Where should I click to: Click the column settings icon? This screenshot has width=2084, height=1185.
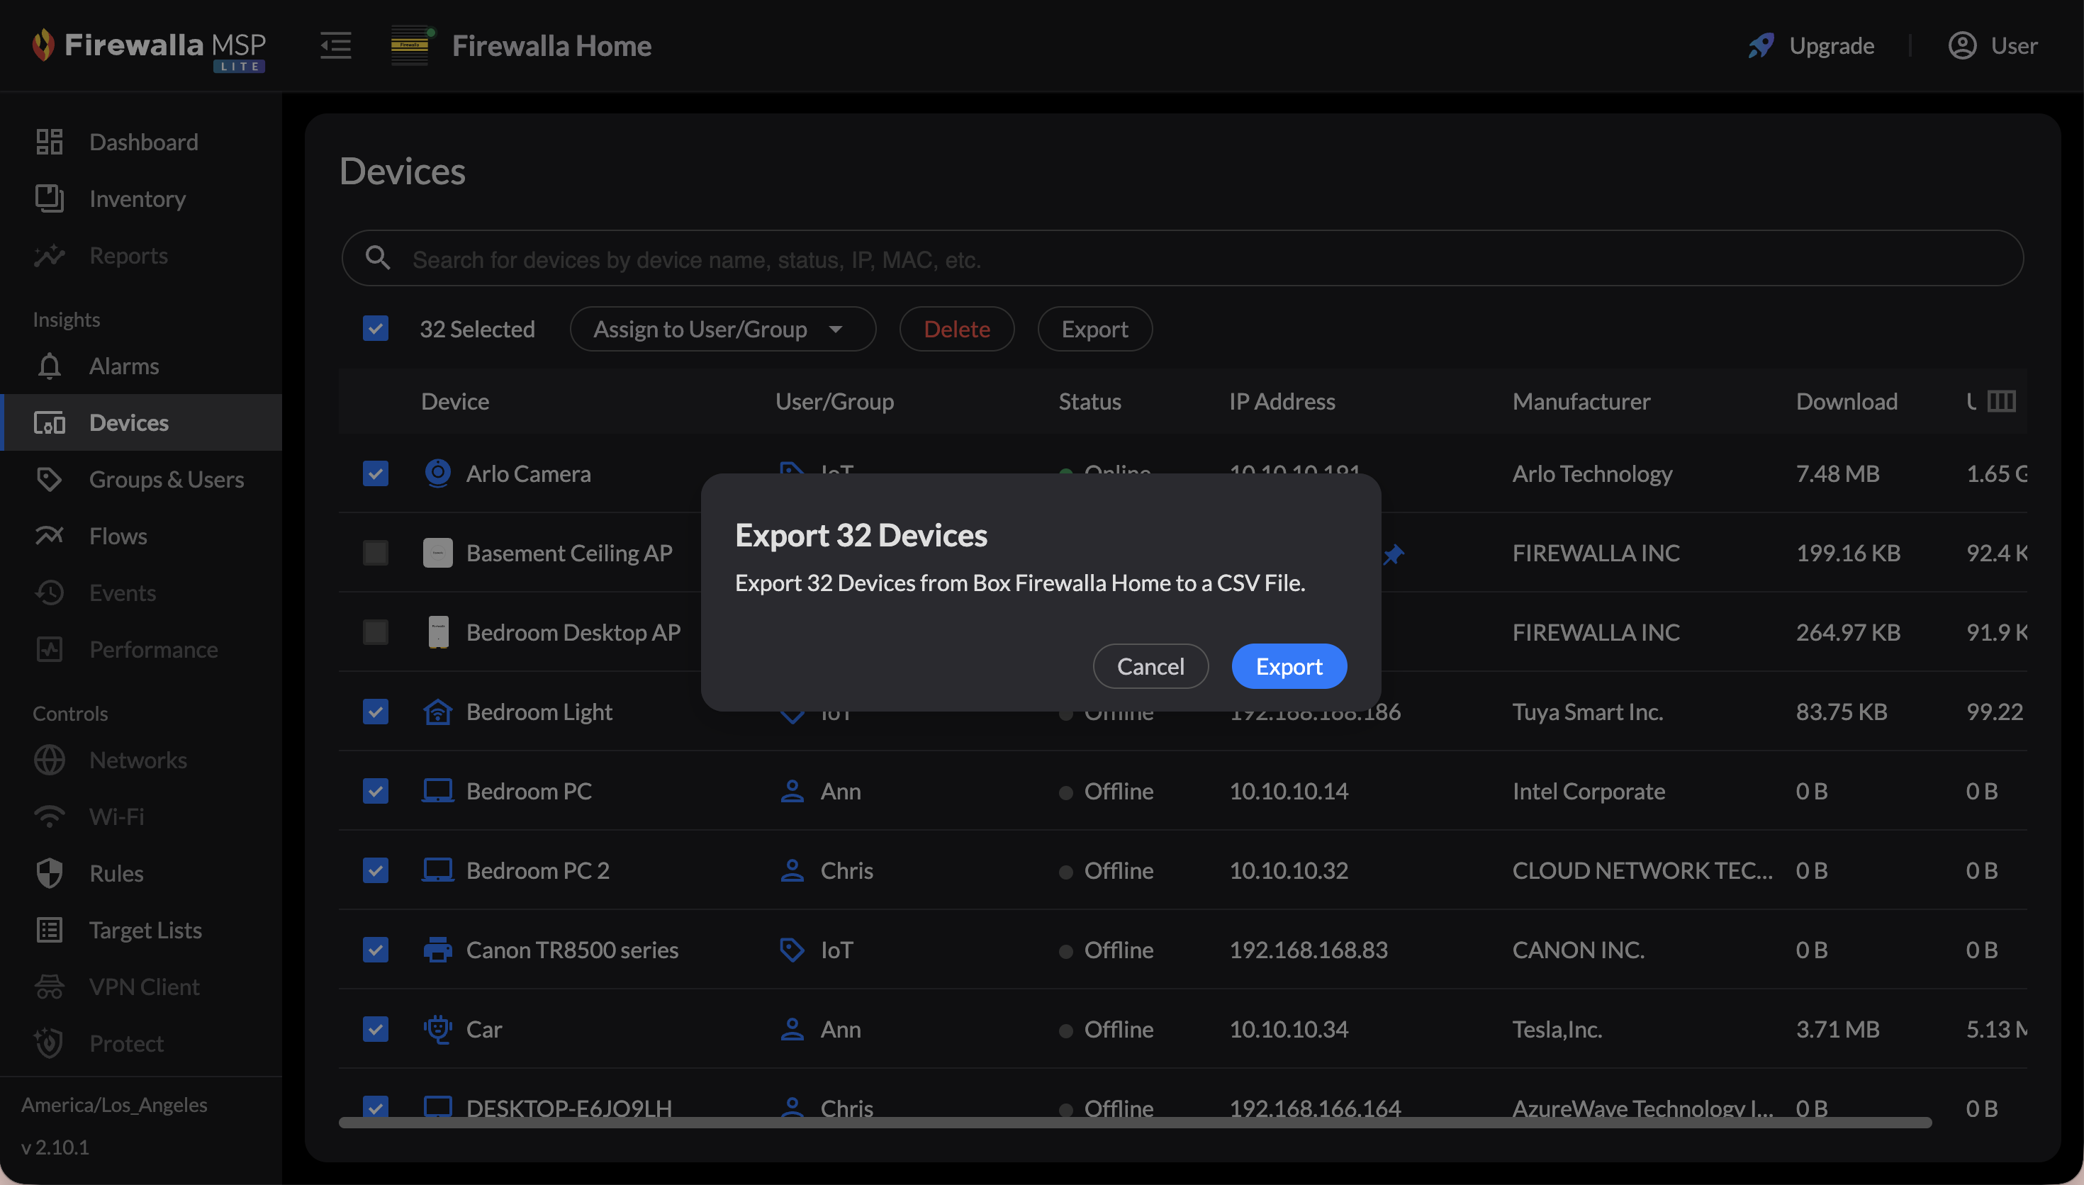(2001, 401)
